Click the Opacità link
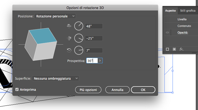Screen dimensions: 198x110 [x=183, y=32]
